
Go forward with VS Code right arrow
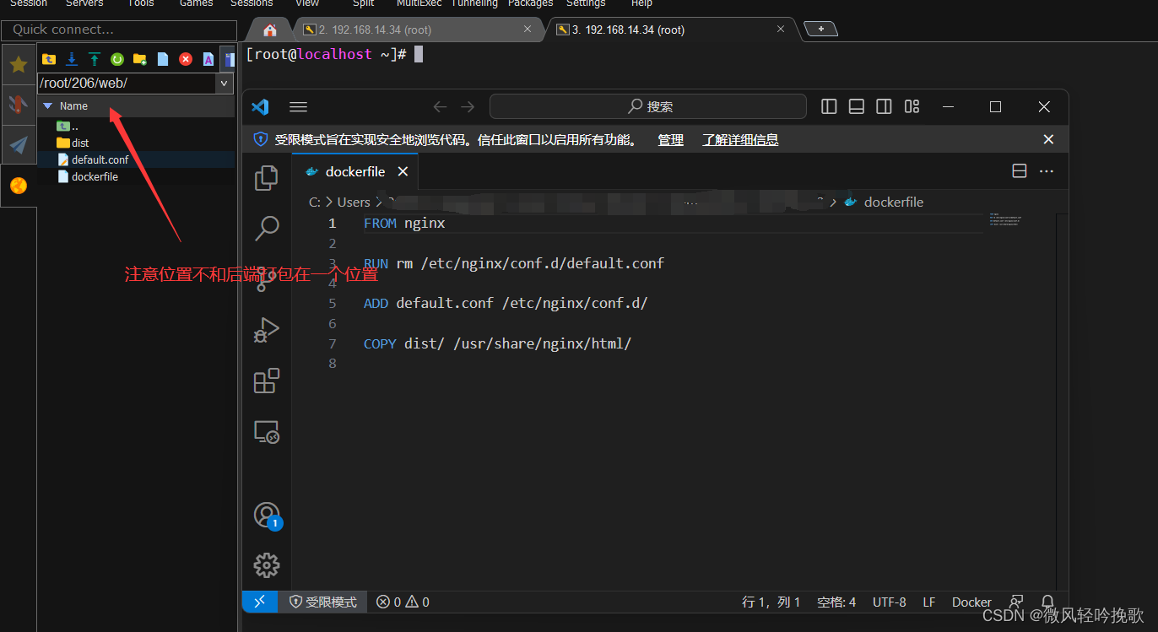468,107
